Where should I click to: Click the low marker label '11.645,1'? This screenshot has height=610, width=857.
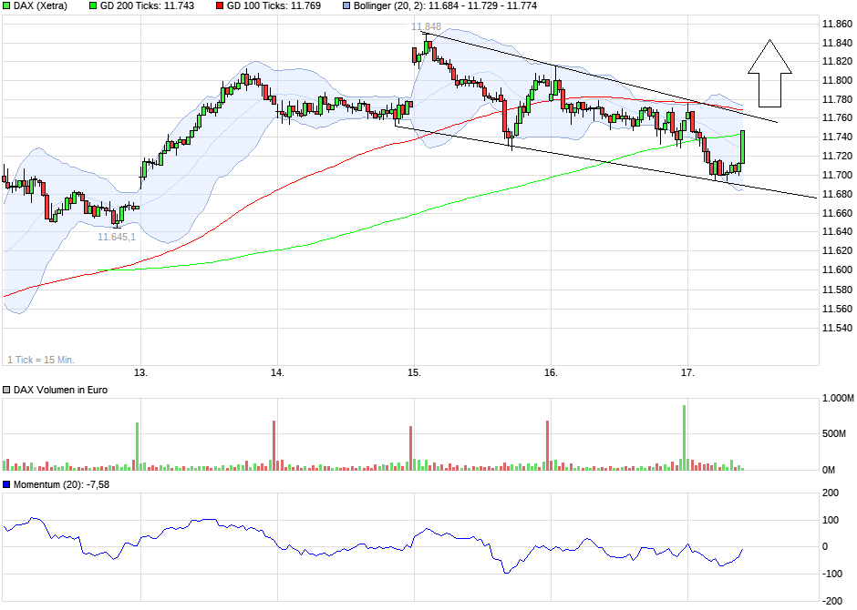click(117, 237)
